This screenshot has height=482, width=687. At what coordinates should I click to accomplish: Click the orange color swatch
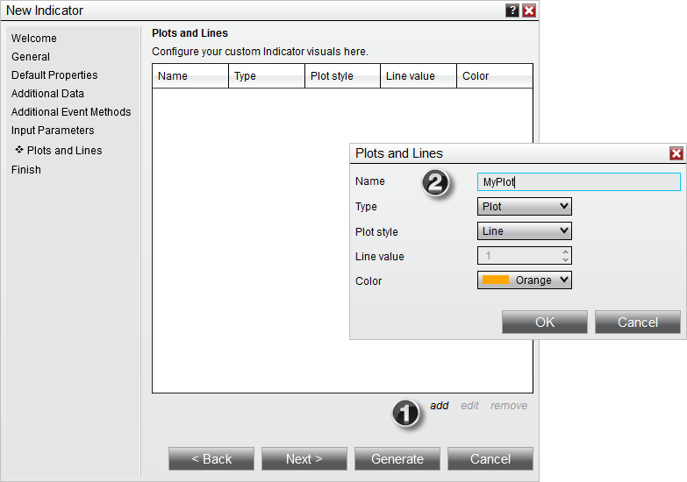coord(496,280)
